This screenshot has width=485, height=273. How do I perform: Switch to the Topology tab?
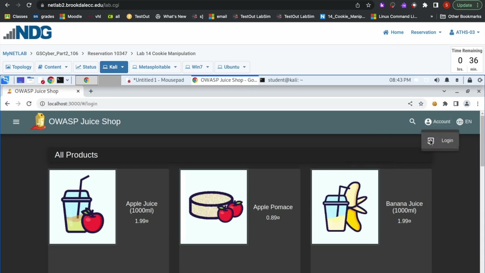18,67
